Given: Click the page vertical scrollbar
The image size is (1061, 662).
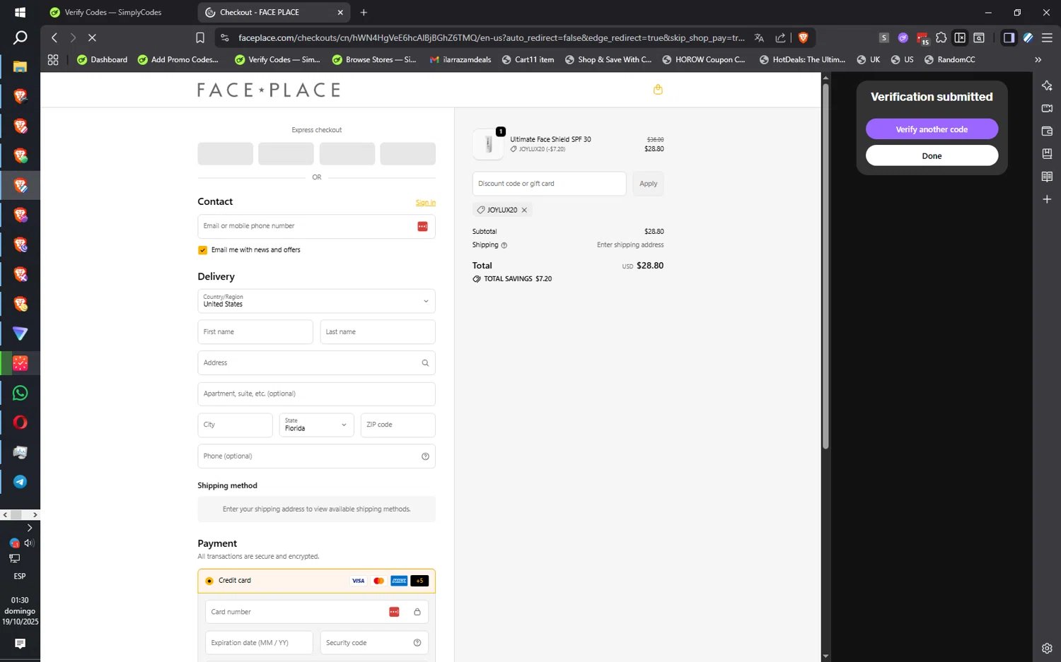Looking at the screenshot, I should pyautogui.click(x=825, y=267).
